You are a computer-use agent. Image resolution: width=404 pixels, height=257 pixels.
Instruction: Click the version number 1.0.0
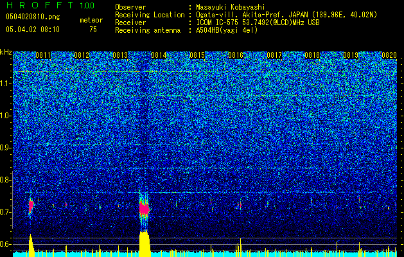(x=87, y=6)
